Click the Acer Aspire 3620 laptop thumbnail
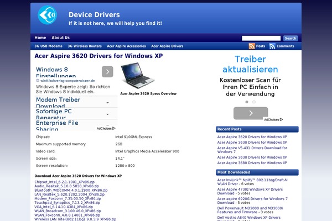 (138, 76)
